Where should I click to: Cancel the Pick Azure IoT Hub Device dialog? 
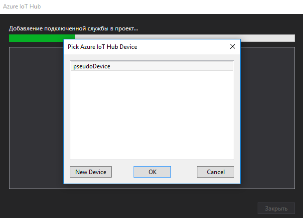(x=215, y=172)
